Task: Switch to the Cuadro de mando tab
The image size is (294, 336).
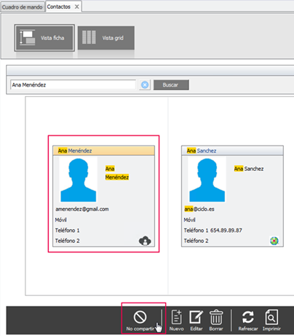Action: pos(22,7)
